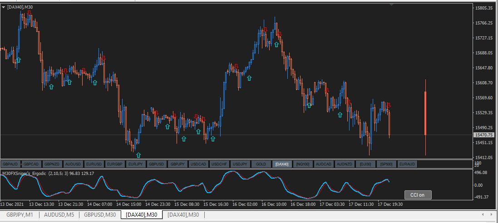Switch to [DJI30] symbol button
This screenshot has width=498, height=223.
click(x=365, y=164)
